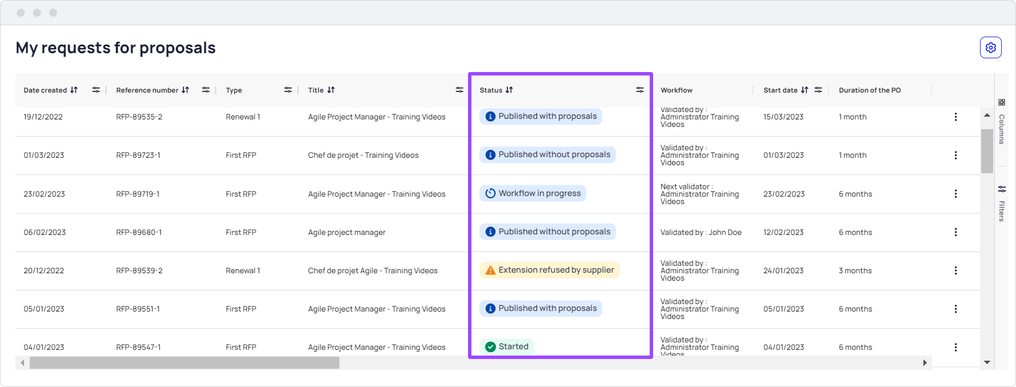Open row menu for RFP-89723-1

pos(955,155)
